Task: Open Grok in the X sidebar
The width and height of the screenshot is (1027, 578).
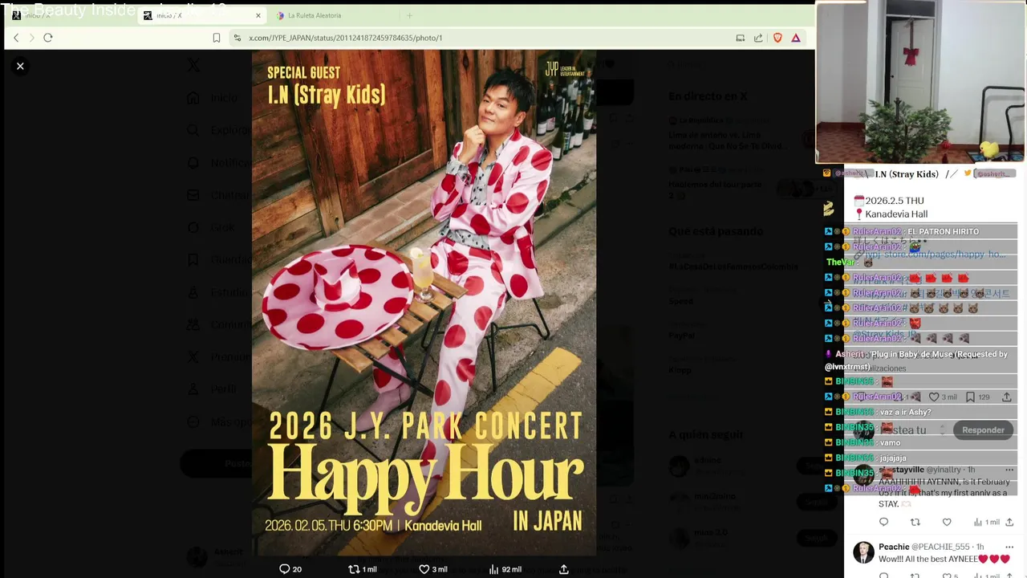Action: (212, 227)
